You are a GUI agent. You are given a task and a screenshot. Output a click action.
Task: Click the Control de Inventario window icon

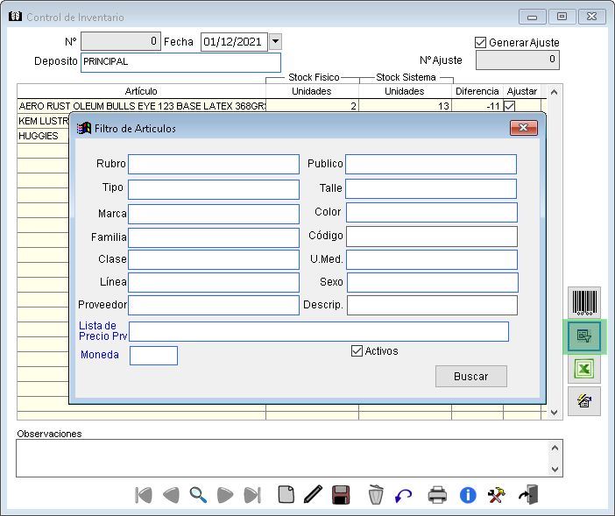[15, 17]
